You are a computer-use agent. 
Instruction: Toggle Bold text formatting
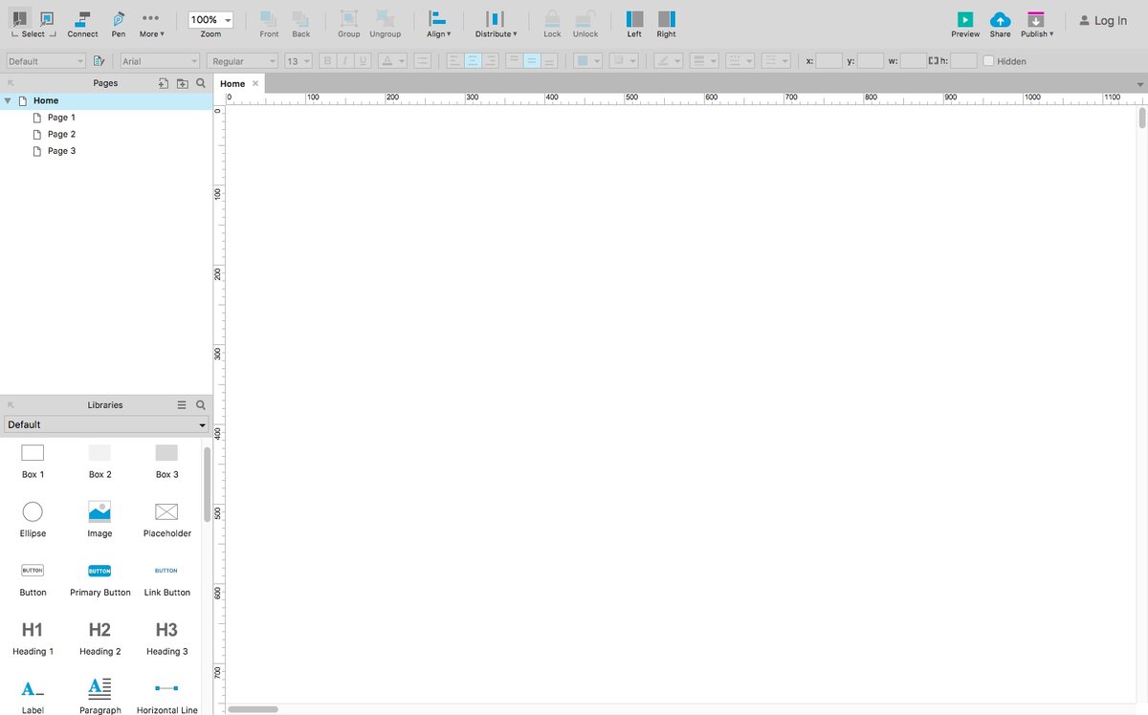[x=328, y=61]
